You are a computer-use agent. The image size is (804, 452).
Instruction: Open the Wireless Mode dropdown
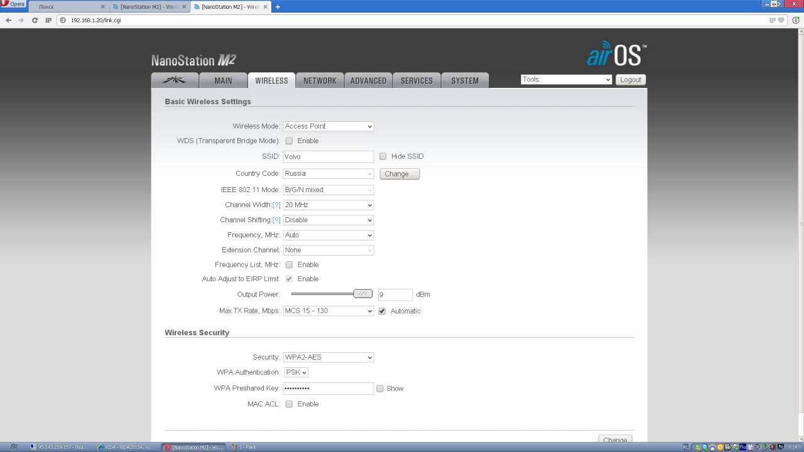tap(329, 126)
